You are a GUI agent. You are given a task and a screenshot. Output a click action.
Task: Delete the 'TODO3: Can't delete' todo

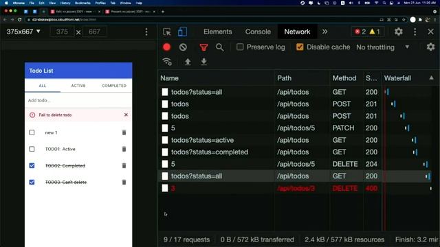click(x=124, y=182)
